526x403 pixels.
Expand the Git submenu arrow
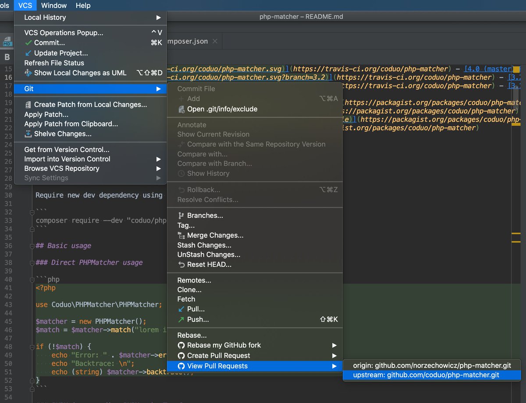tap(158, 89)
